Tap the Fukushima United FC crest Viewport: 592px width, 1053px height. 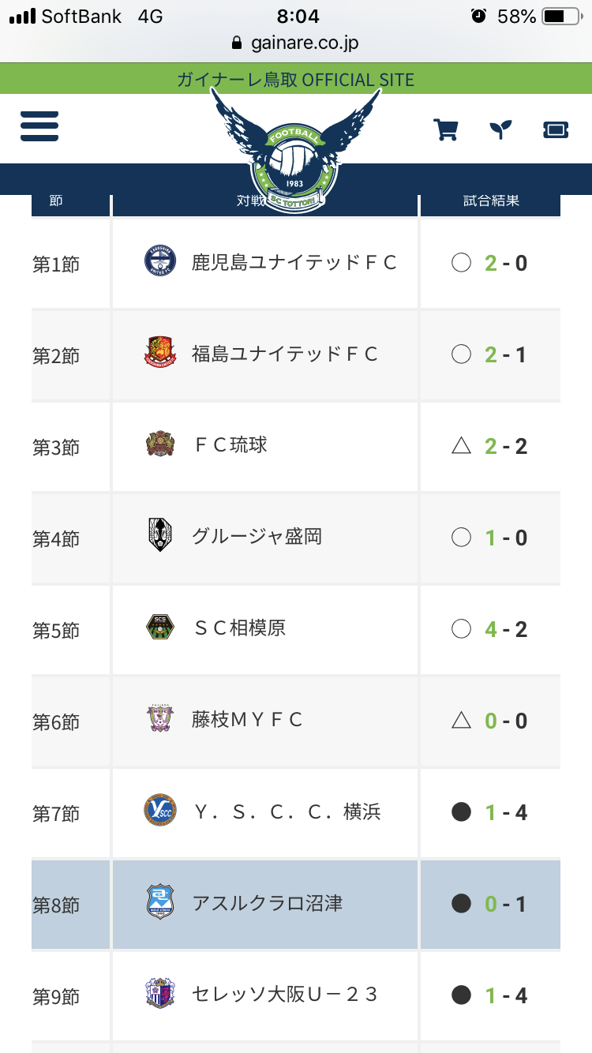[x=160, y=354]
